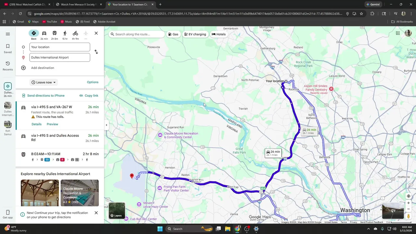This screenshot has width=416, height=234.
Task: Dismiss the Continue your trip notification
Action: click(x=96, y=213)
